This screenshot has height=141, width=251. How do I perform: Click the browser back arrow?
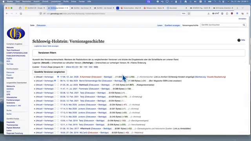coord(7,14)
